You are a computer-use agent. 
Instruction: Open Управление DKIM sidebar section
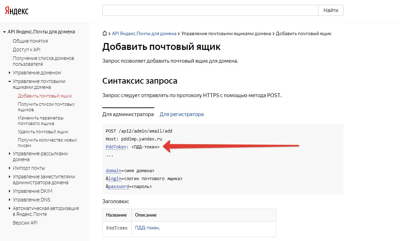(x=32, y=191)
